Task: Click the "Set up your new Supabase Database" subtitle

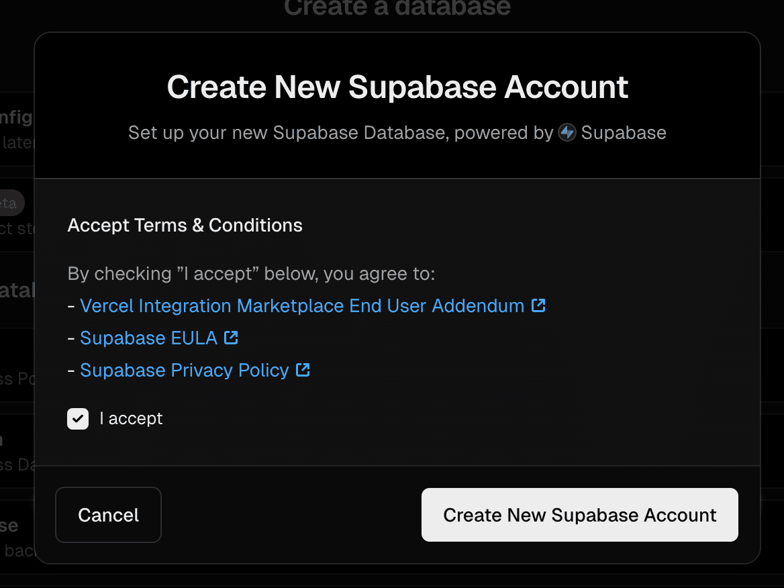Action: (x=287, y=133)
